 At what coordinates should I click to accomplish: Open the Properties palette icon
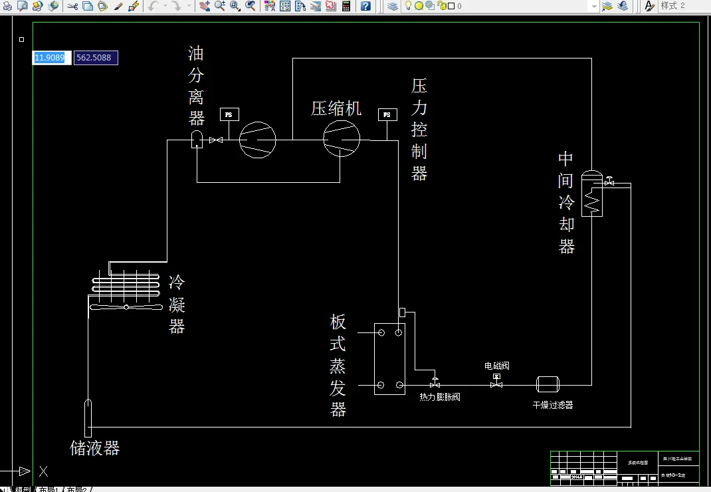270,6
